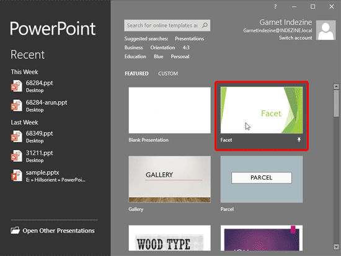Click the GarnetIndezine@INDEZINE.local email text

tap(278, 30)
